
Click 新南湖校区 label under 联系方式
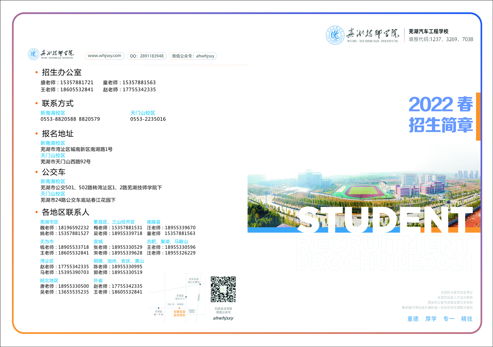click(53, 113)
